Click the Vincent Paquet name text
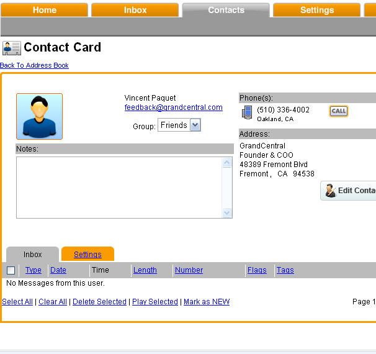This screenshot has width=376, height=354. point(150,98)
